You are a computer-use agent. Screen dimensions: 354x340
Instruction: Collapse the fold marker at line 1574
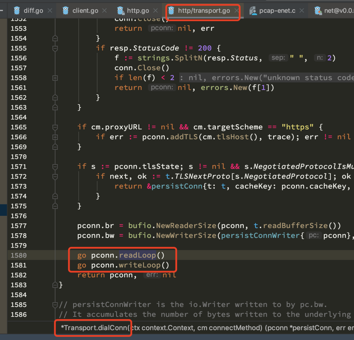pos(55,196)
